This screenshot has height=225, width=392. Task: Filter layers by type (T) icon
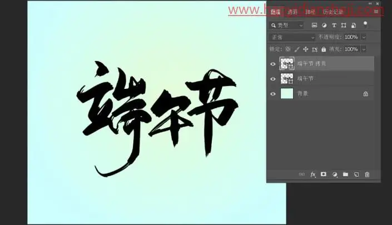pyautogui.click(x=334, y=25)
